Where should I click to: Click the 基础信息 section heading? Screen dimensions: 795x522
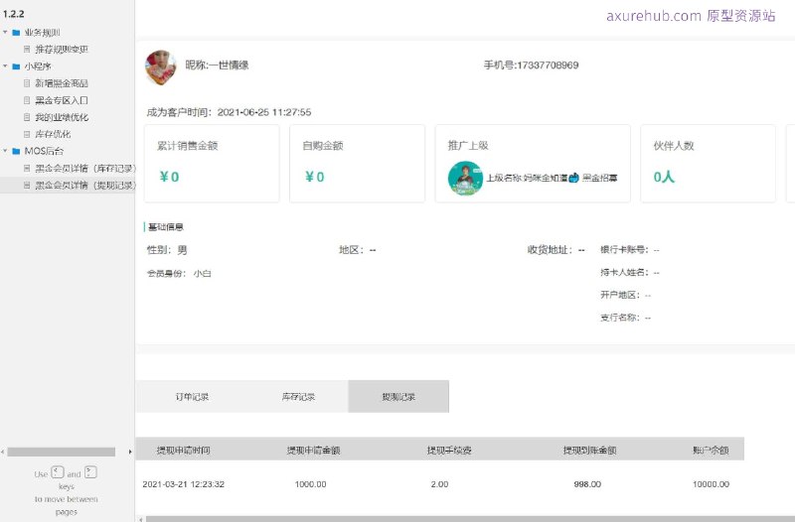165,227
